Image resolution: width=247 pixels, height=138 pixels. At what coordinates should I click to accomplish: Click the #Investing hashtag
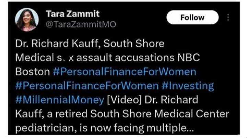coord(187,86)
